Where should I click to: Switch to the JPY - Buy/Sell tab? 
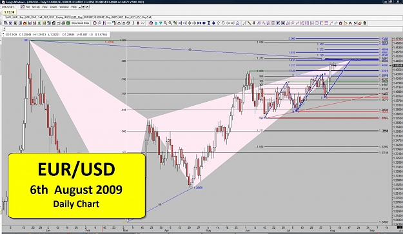pos(144,17)
